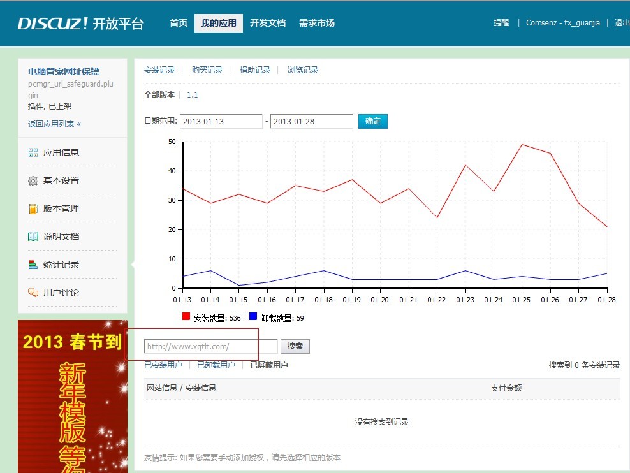630x473 pixels.
Task: Click the 01-13 label on chart axis
Action: click(182, 300)
